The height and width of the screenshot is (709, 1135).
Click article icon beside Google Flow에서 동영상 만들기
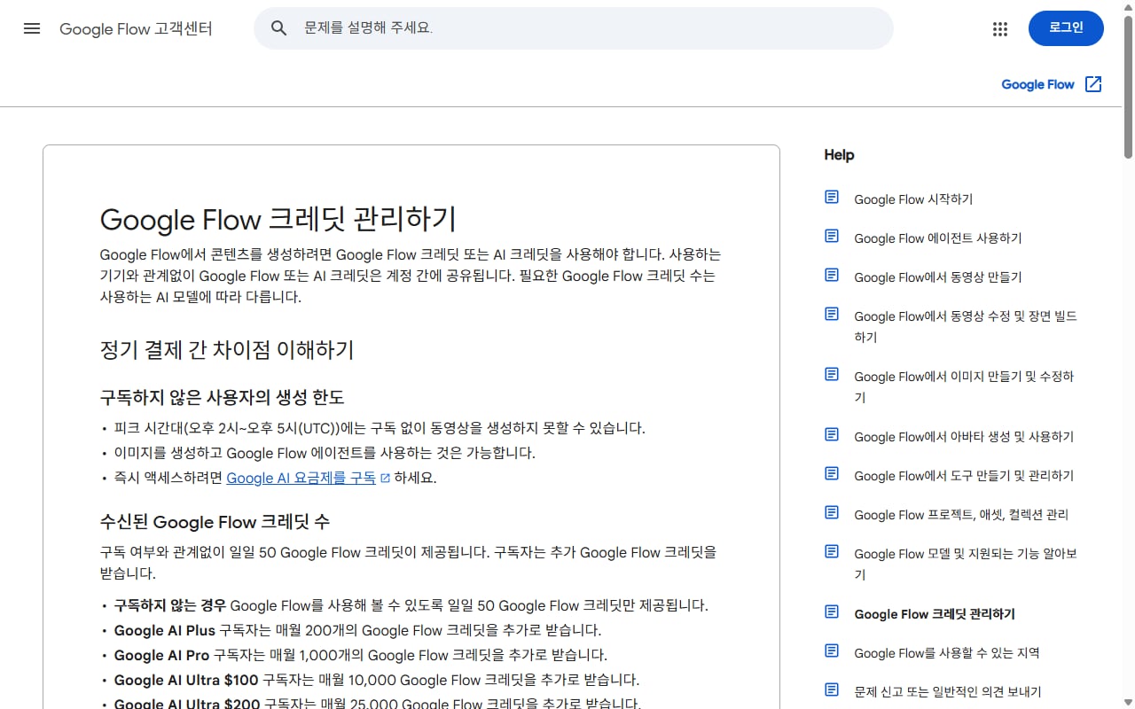pos(832,275)
